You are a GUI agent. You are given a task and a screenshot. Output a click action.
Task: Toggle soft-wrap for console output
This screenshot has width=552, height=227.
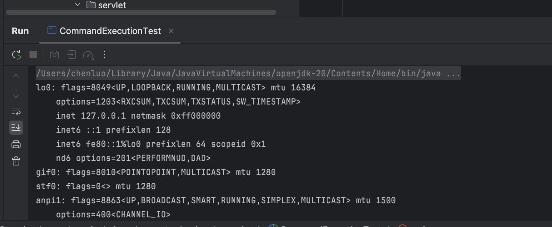(x=16, y=111)
